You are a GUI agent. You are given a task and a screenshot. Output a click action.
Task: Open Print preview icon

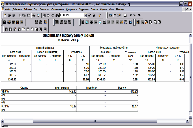38,15
